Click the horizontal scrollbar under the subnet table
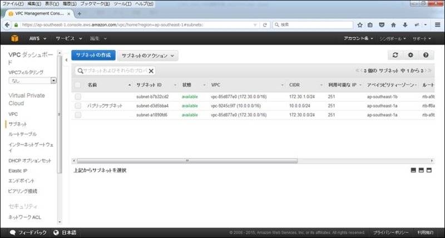This screenshot has height=238, width=445. [186, 160]
